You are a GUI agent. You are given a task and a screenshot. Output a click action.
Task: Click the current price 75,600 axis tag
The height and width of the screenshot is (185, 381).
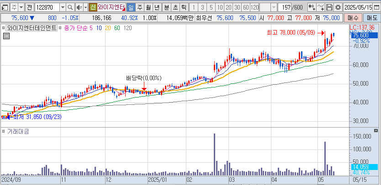point(364,36)
